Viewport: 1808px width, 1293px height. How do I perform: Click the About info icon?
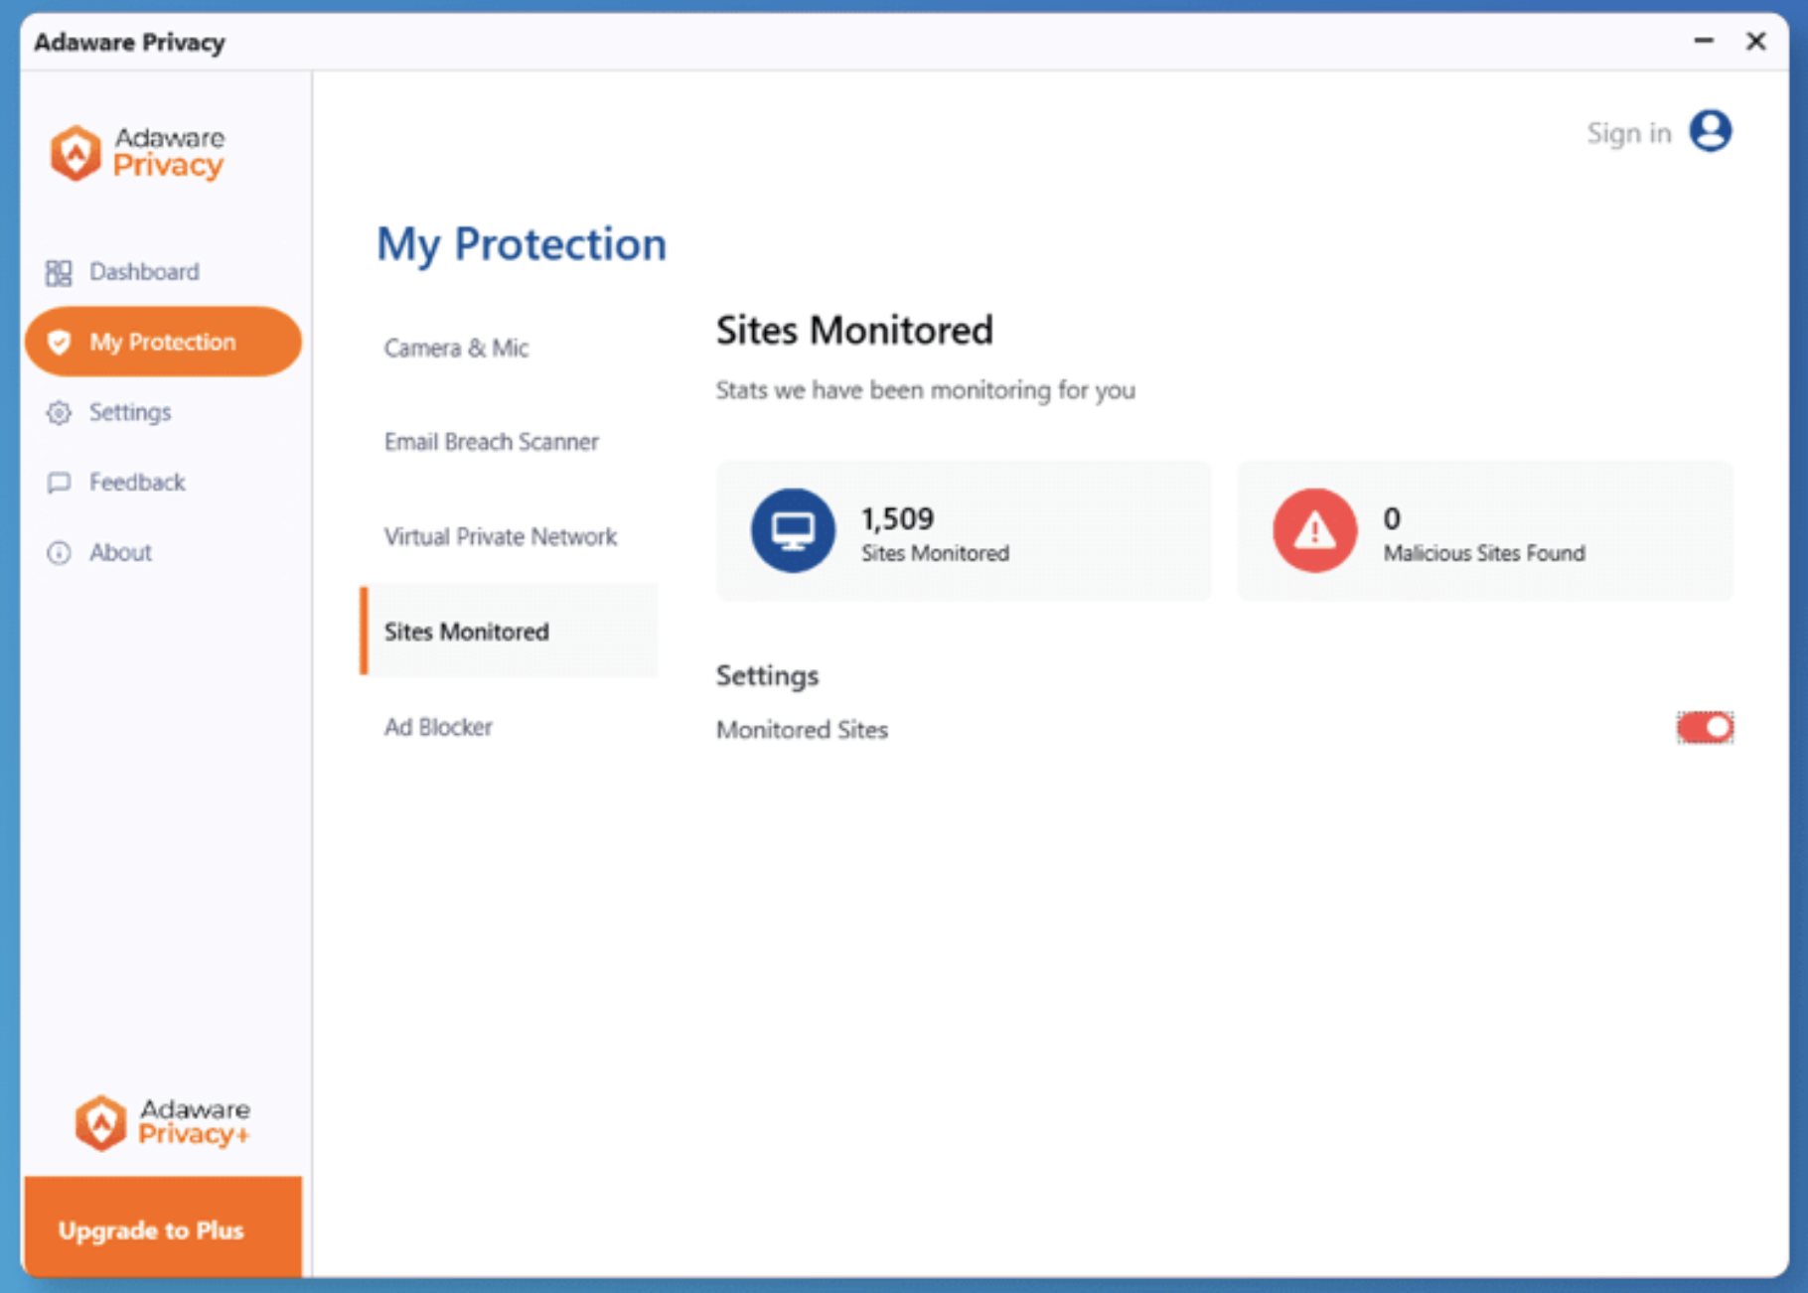(59, 552)
